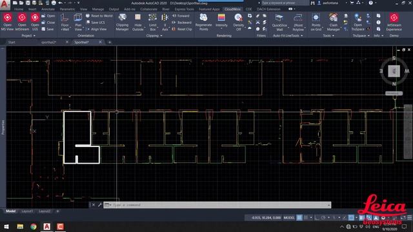Toggle ortho mode in status bar

tap(317, 218)
